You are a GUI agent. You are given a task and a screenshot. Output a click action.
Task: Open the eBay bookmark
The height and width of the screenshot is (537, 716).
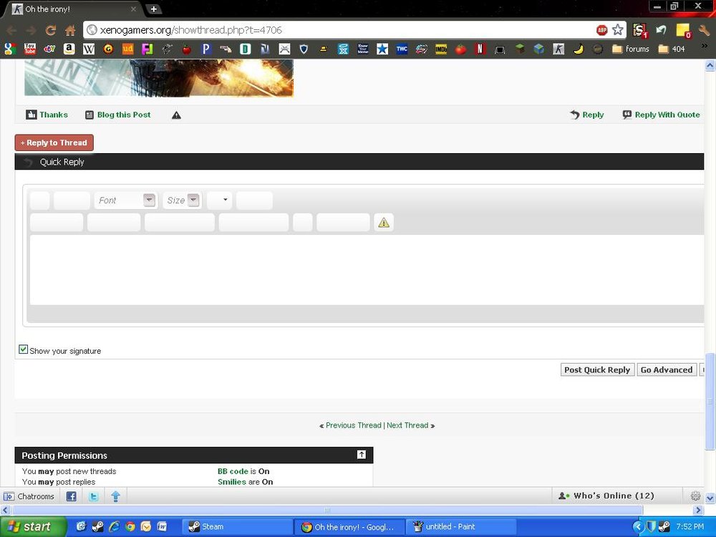49,49
